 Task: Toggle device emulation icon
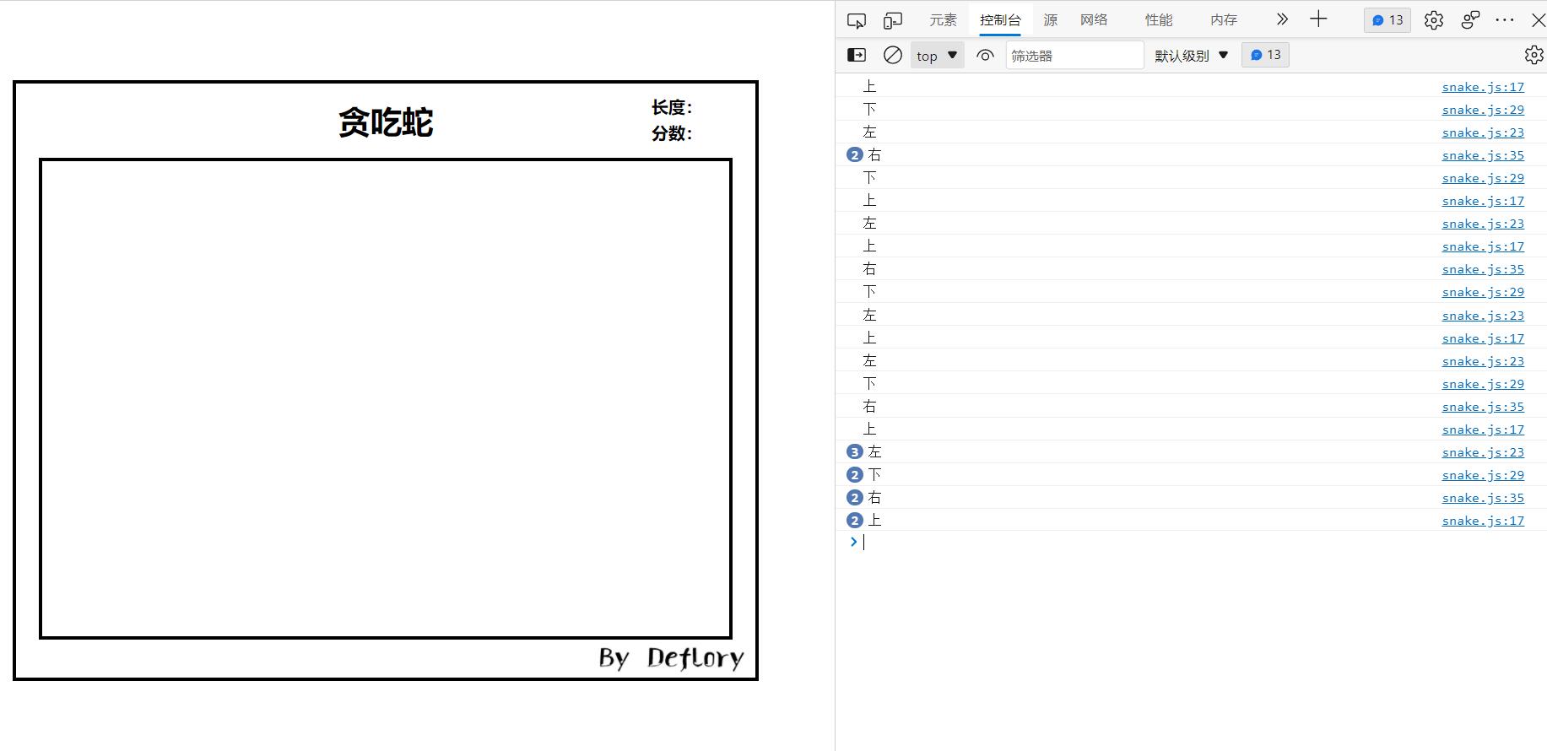[892, 20]
